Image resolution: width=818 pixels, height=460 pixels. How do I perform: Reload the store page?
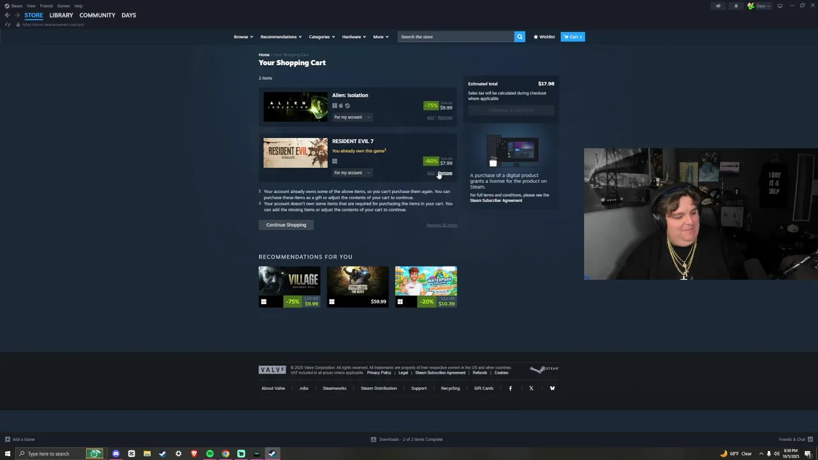[8, 24]
